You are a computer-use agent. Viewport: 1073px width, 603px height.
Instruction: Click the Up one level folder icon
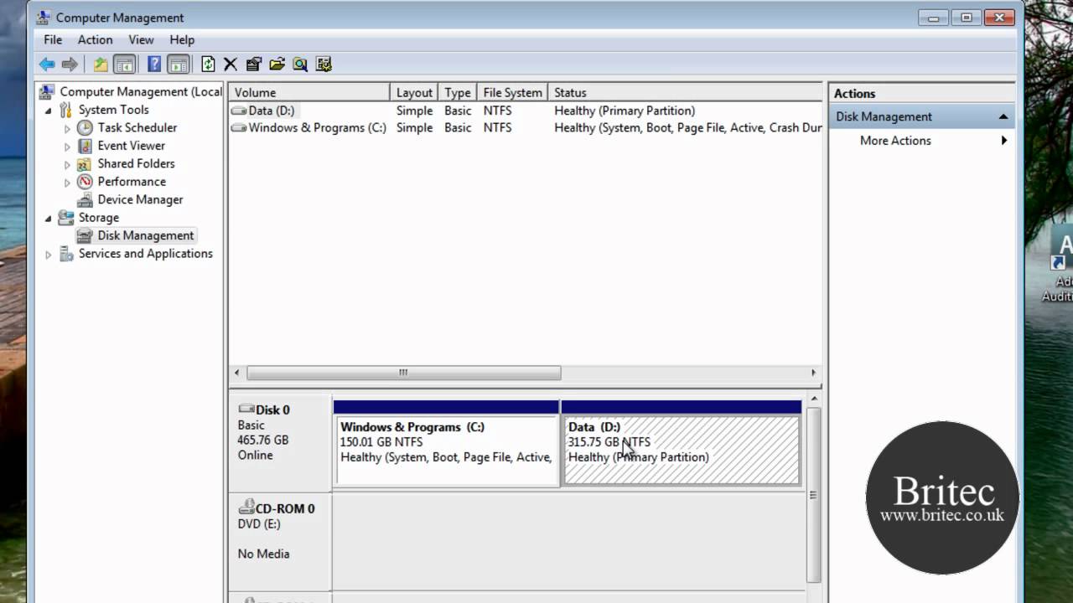[101, 64]
